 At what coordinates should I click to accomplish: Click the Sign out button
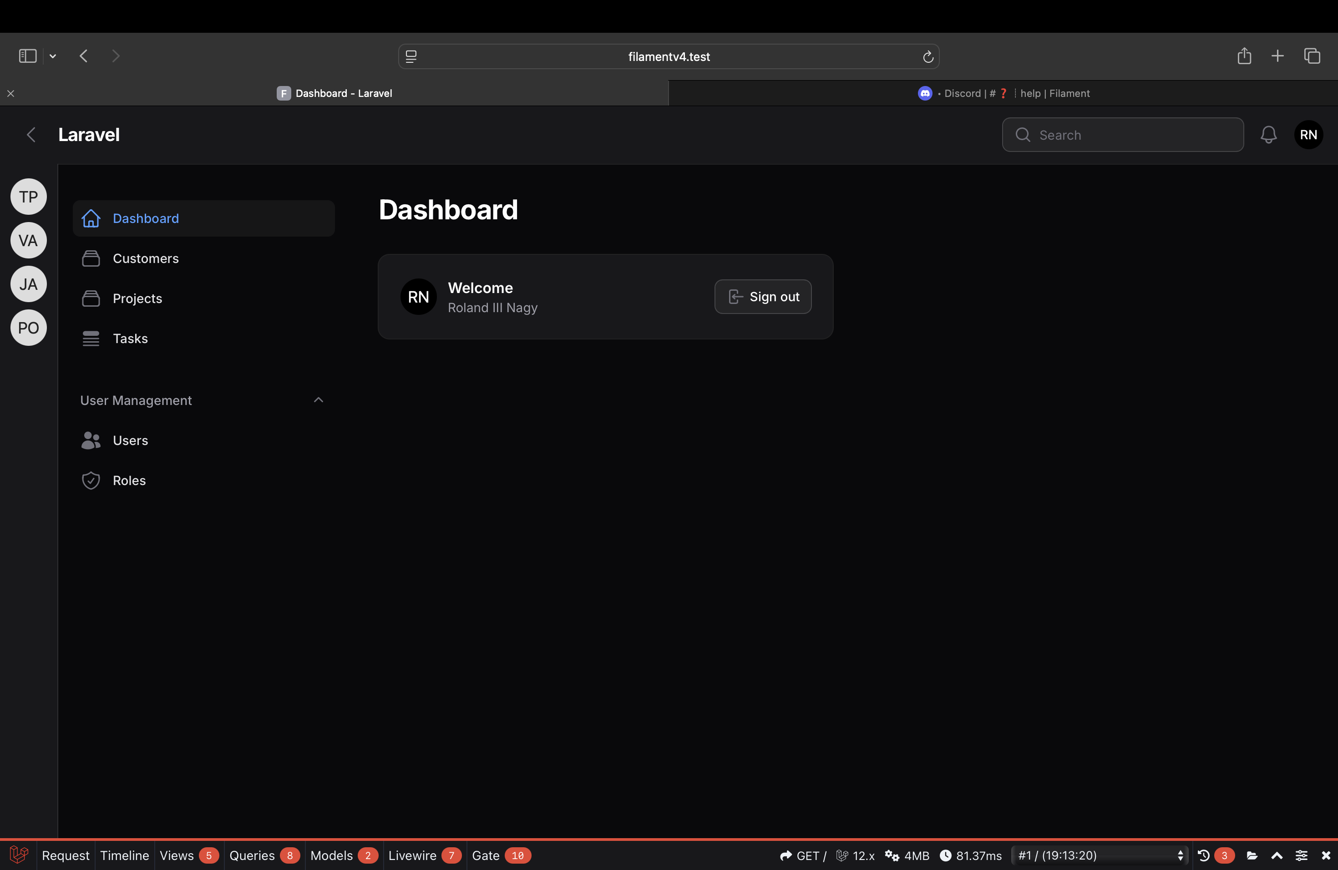[x=763, y=297]
